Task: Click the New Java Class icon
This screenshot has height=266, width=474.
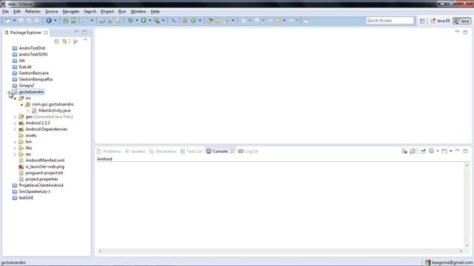Action: pyautogui.click(x=193, y=21)
